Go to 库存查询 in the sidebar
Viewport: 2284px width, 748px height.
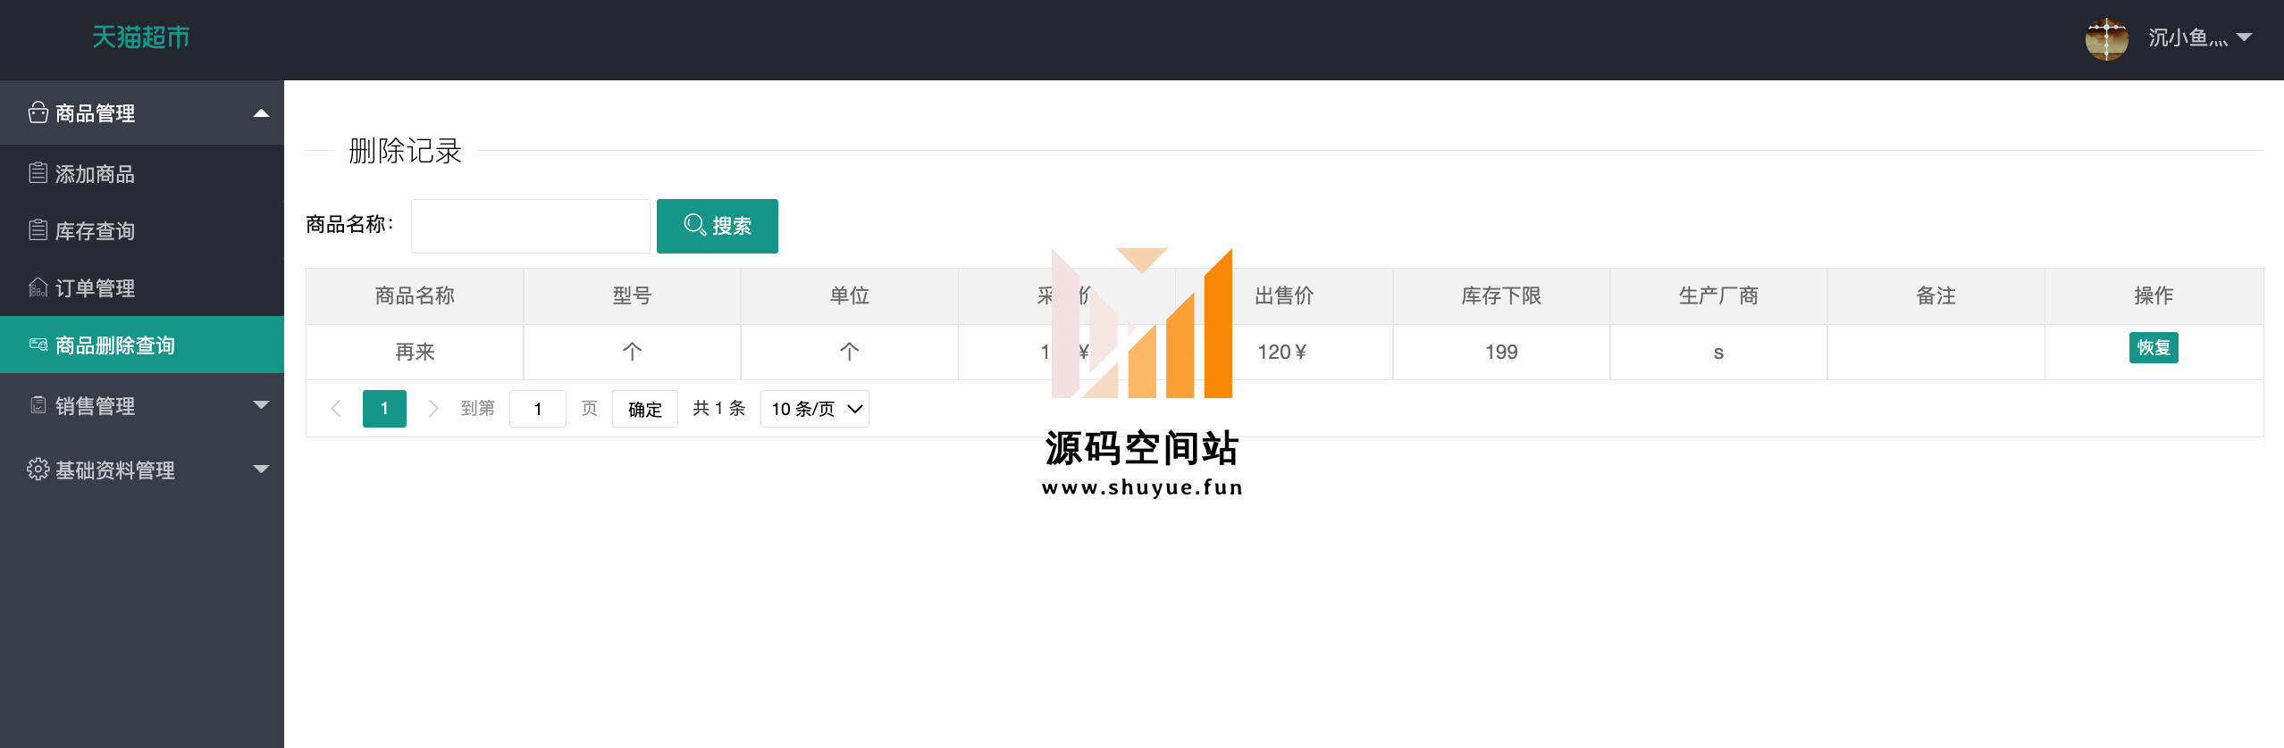point(95,231)
